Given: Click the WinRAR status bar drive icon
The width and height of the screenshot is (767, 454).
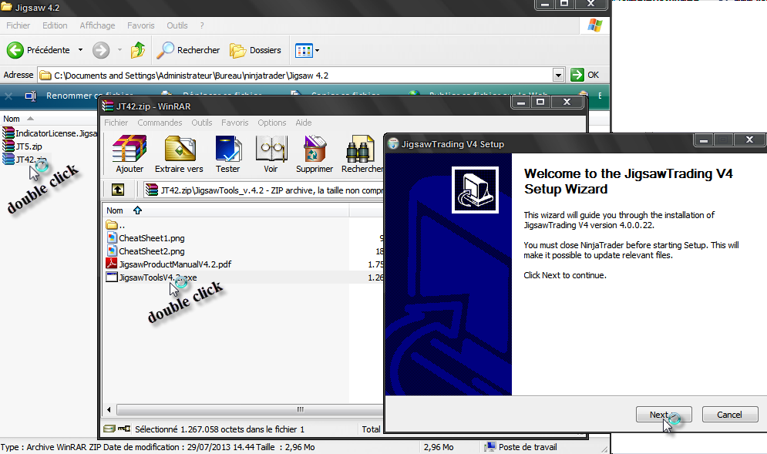Looking at the screenshot, I should point(109,429).
